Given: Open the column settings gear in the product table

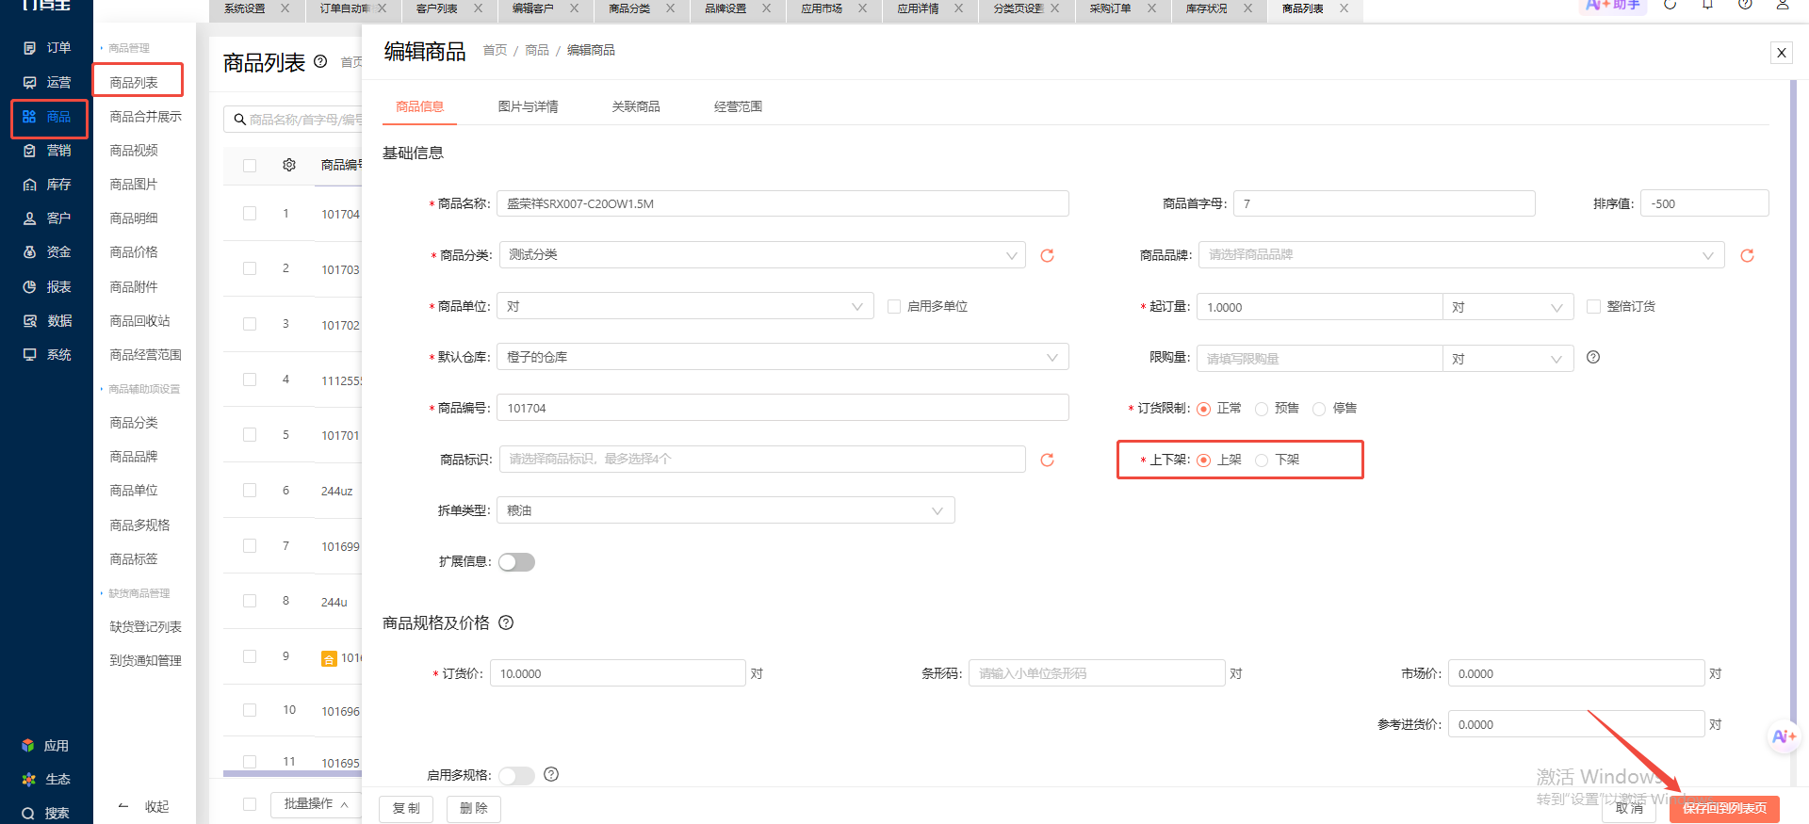Looking at the screenshot, I should point(289,165).
